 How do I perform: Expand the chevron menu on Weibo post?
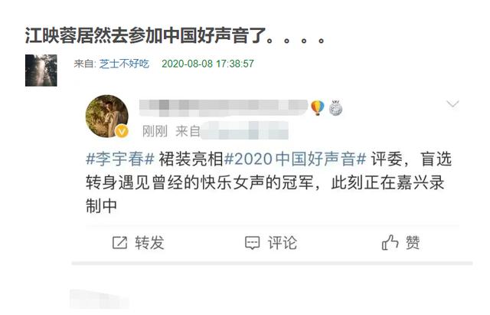pyautogui.click(x=452, y=104)
